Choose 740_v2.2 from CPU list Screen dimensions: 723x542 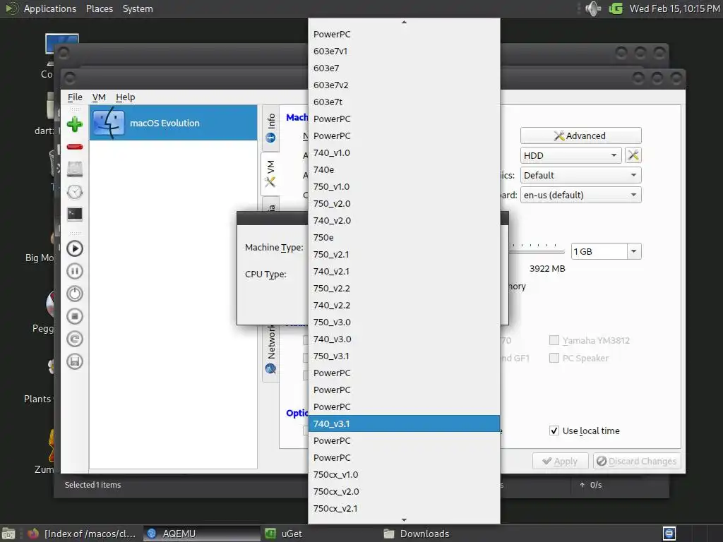tap(404, 305)
